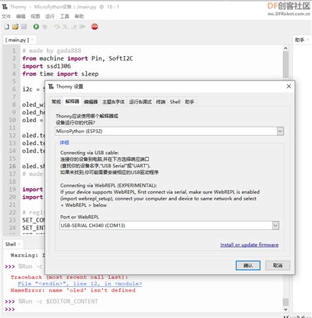Screen dimensions: 312x318
Task: Click the NameError message in Shell
Action: tap(73, 290)
